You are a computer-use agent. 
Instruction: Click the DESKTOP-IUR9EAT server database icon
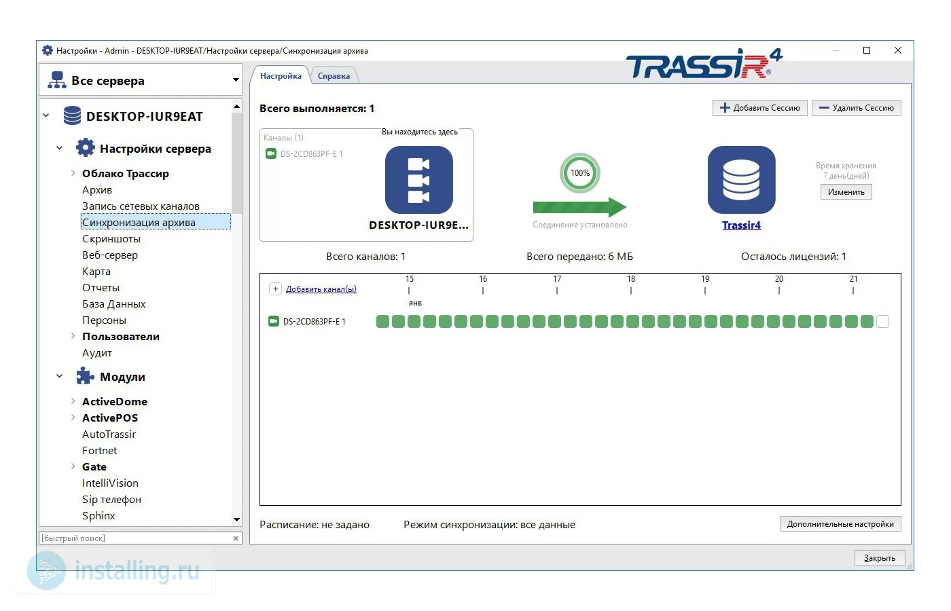[72, 115]
